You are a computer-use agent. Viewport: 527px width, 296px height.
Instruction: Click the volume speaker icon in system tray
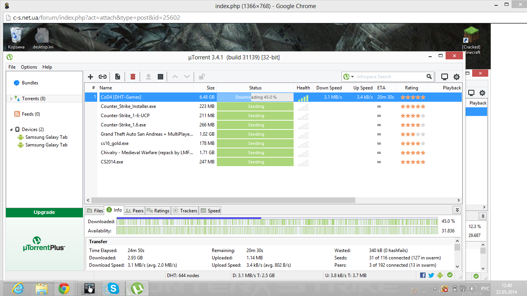click(473, 289)
